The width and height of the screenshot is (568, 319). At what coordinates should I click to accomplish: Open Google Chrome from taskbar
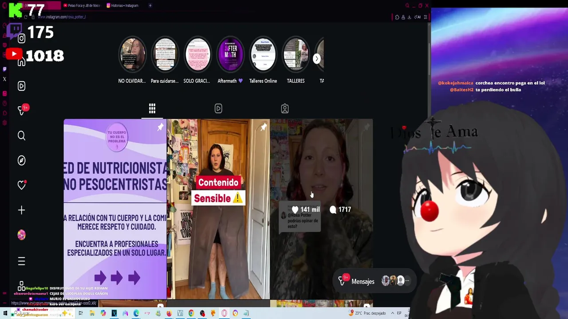pyautogui.click(x=191, y=313)
